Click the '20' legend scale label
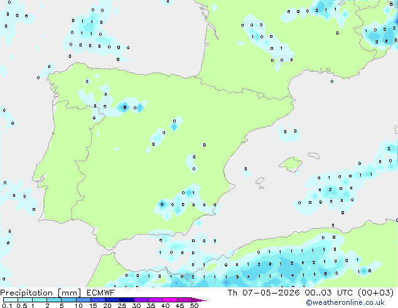This screenshot has height=308, width=398. pyautogui.click(x=107, y=305)
